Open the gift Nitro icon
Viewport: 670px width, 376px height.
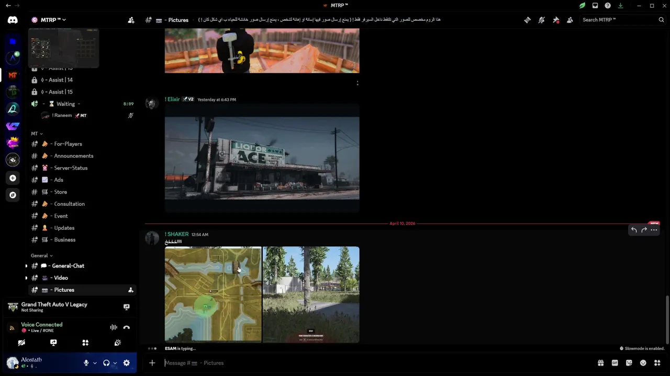[x=601, y=363]
